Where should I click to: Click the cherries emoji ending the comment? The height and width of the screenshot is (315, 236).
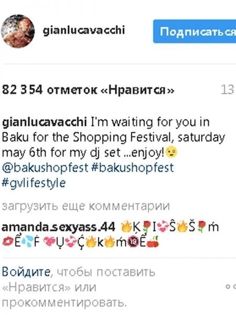click(x=153, y=242)
